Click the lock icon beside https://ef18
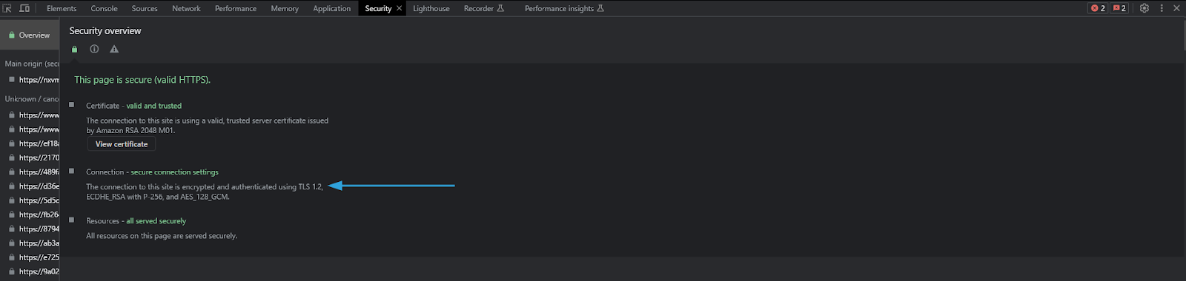The image size is (1186, 281). click(12, 143)
